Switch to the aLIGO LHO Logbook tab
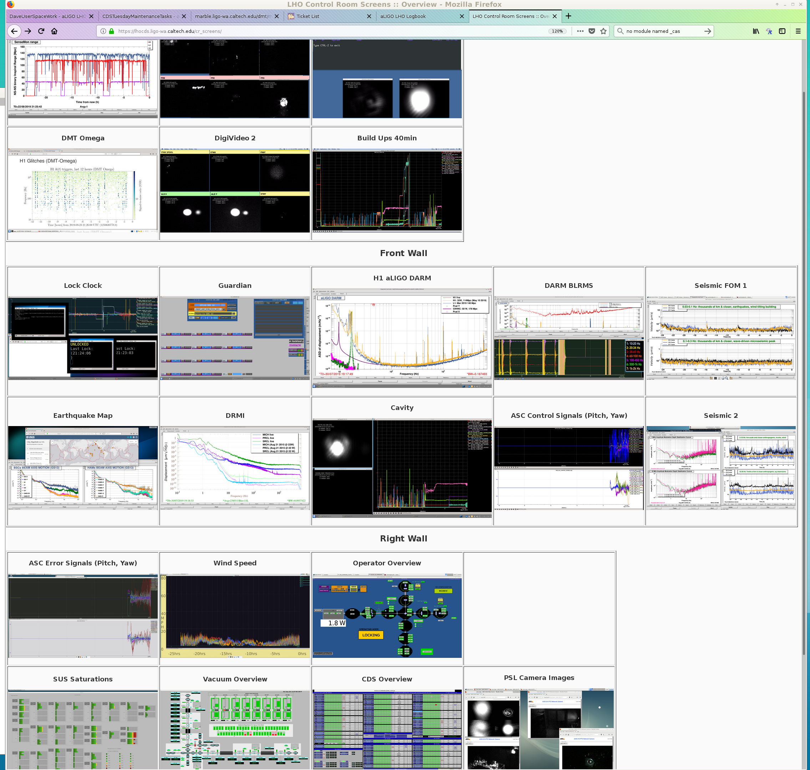The image size is (810, 770). (x=422, y=16)
